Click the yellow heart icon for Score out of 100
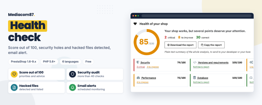262x105 pixels. click(x=14, y=74)
